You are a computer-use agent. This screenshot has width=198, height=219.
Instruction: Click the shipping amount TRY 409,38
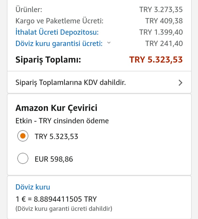click(x=164, y=21)
